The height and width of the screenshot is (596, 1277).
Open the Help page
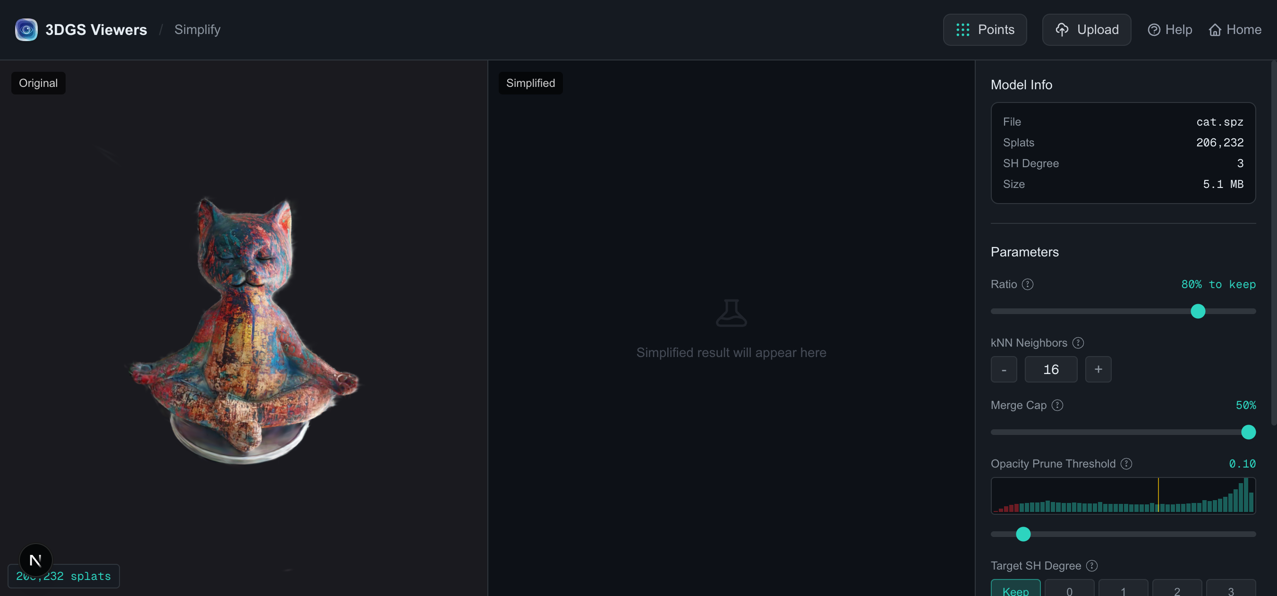[x=1170, y=30]
